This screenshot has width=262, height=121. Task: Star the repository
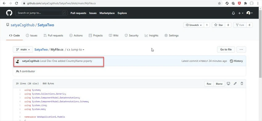click(x=219, y=25)
